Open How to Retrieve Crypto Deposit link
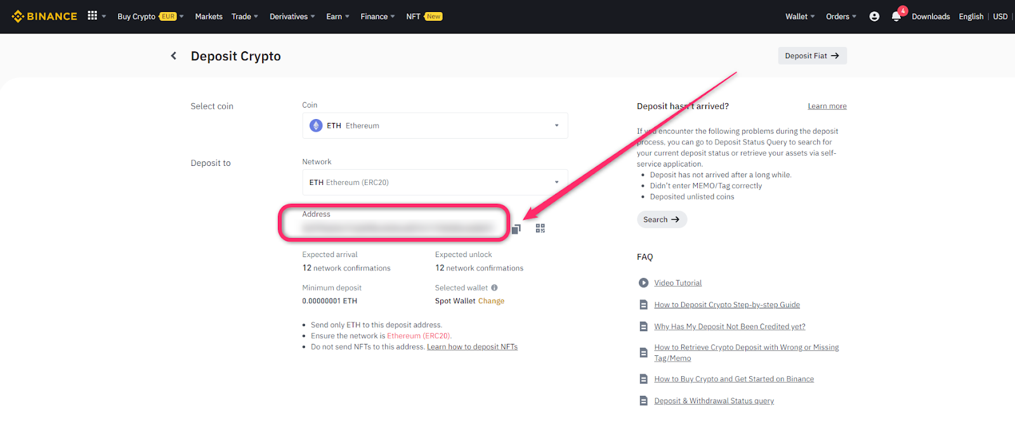The height and width of the screenshot is (423, 1015). click(747, 353)
